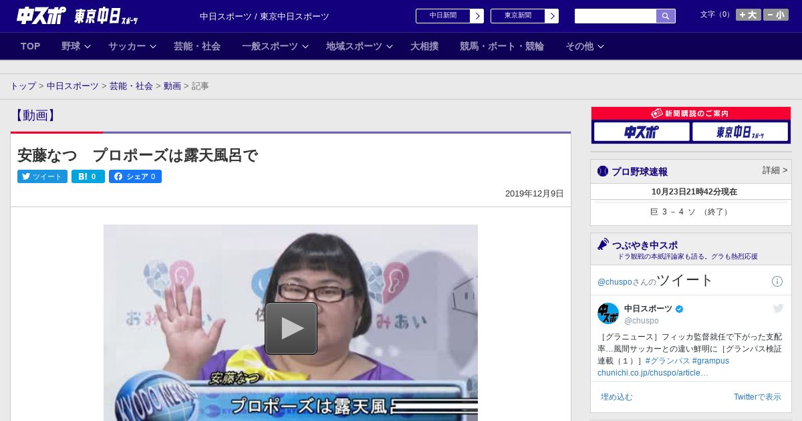The image size is (802, 421).
Task: Expand the その他 dropdown menu
Action: (585, 46)
